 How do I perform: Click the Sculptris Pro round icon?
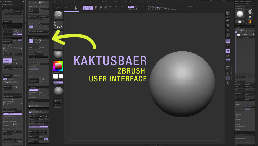click(x=75, y=8)
